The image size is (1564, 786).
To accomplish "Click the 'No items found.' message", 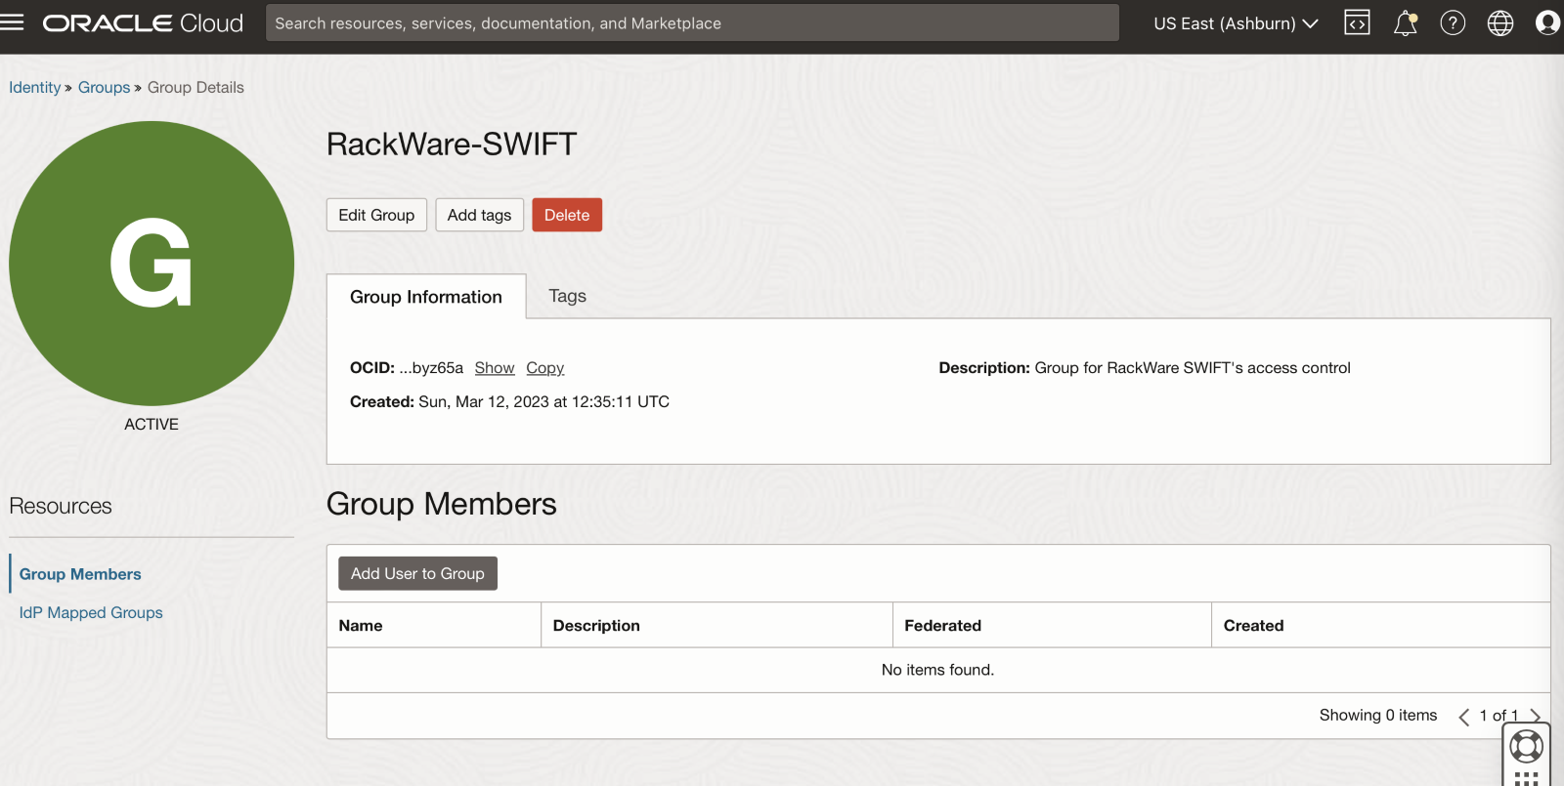I will pos(937,670).
